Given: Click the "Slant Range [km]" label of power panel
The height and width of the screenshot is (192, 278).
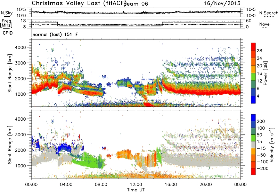Looking at the screenshot, I should (x=10, y=73).
